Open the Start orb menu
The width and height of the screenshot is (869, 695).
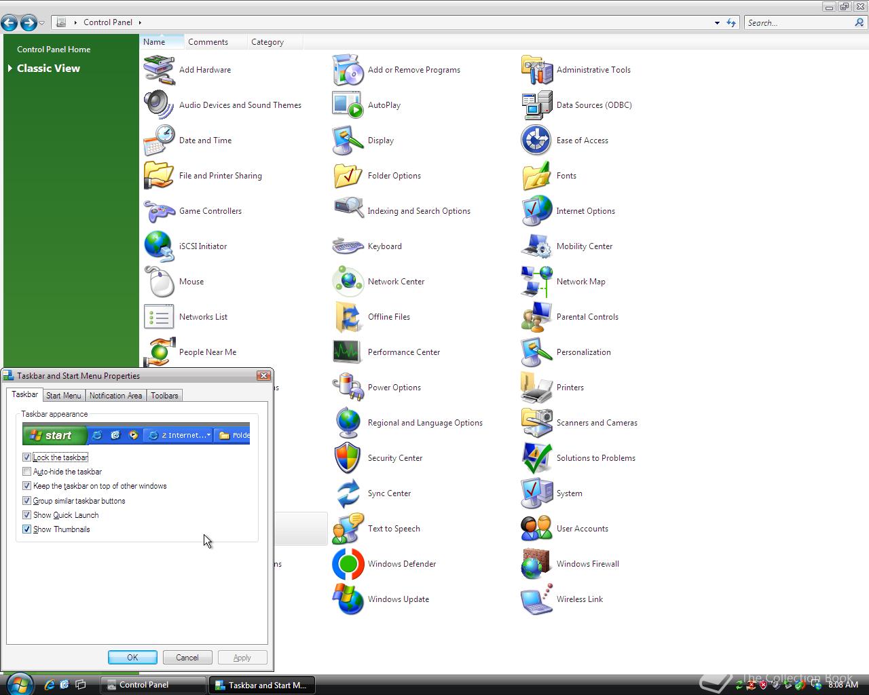click(x=19, y=683)
